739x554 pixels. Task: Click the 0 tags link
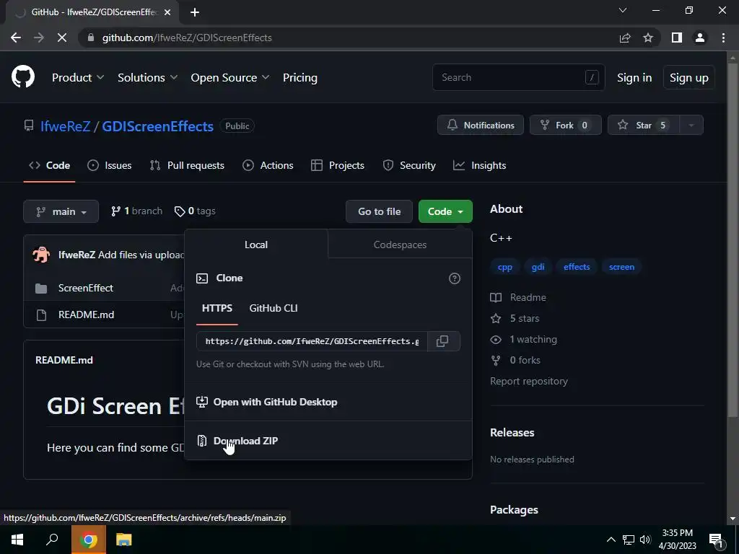pos(195,211)
